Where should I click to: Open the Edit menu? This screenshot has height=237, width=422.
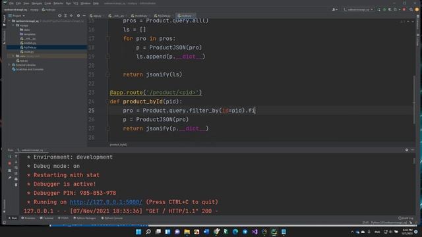pyautogui.click(x=18, y=3)
